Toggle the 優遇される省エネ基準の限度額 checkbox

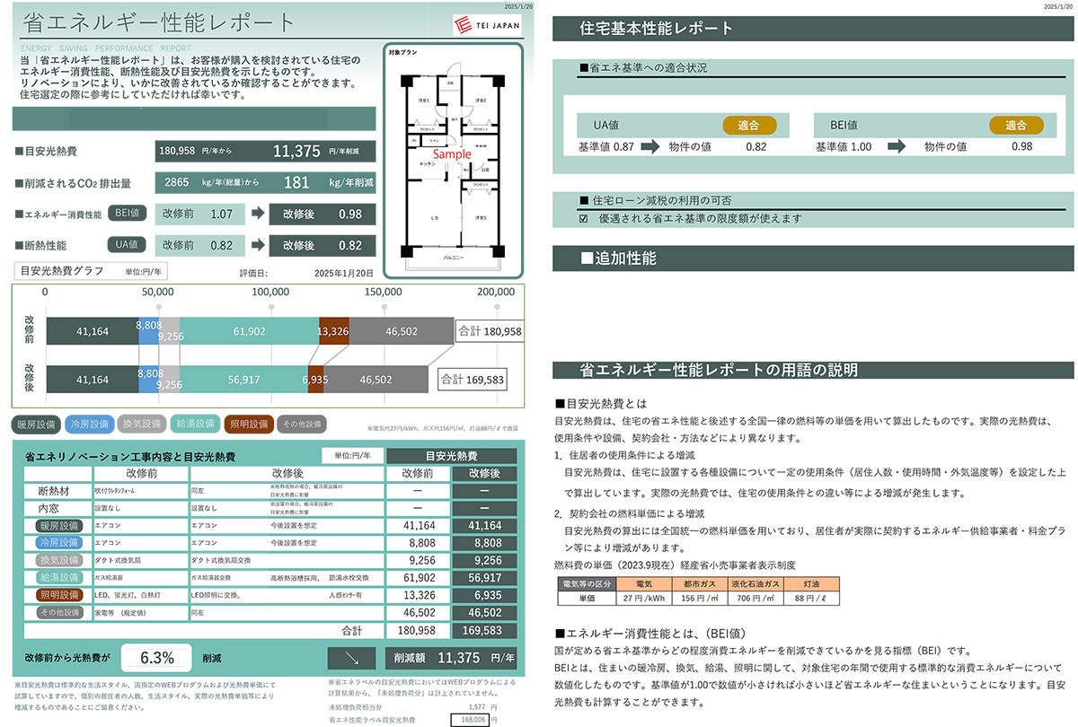coord(583,218)
